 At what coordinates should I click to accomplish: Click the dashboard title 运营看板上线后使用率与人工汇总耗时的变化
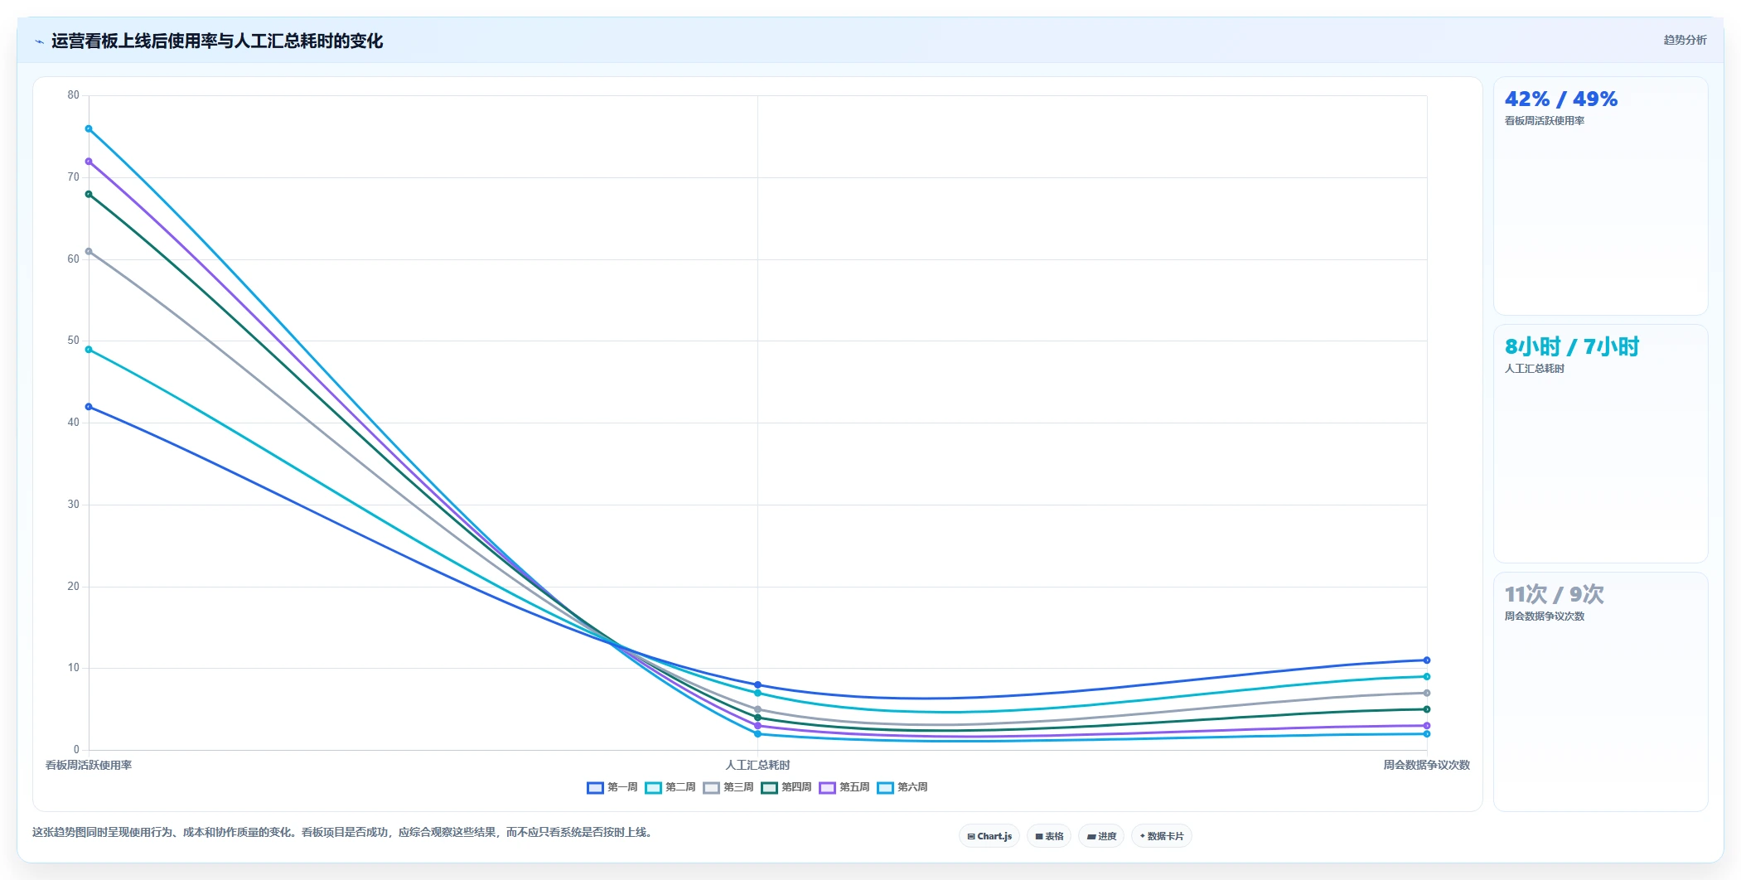217,41
